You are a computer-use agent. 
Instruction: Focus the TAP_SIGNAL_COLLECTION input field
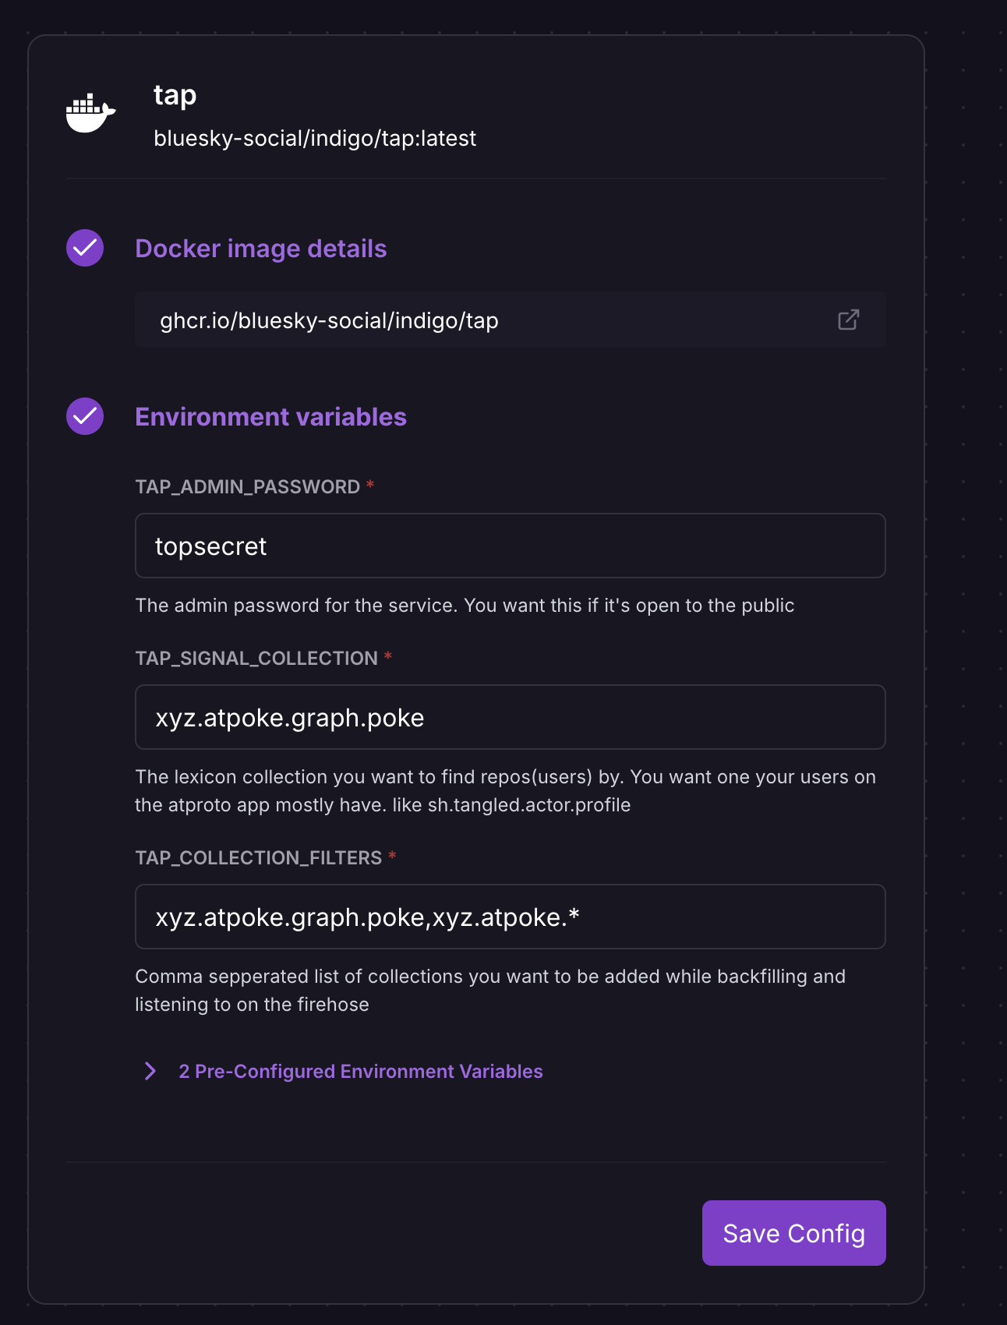coord(510,717)
